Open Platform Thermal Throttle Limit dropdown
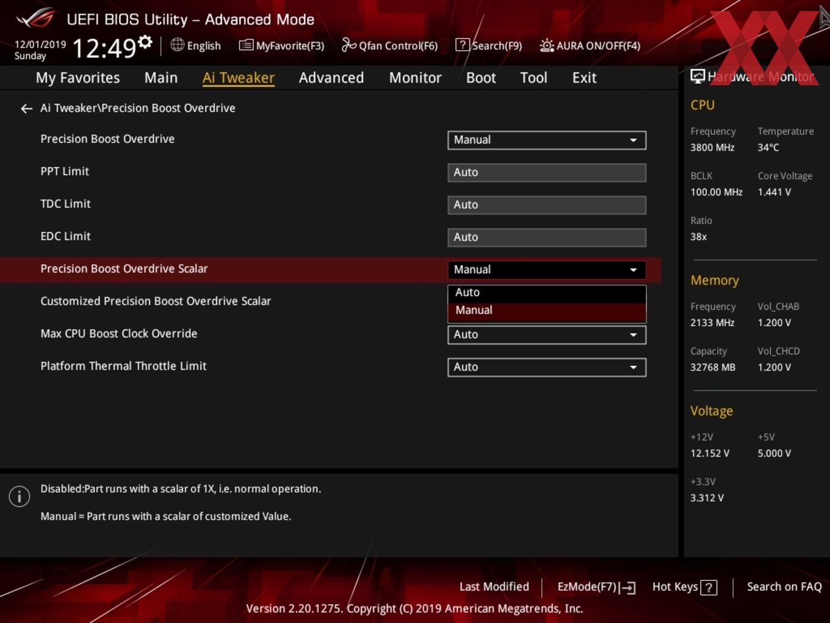This screenshot has height=623, width=830. (x=547, y=367)
